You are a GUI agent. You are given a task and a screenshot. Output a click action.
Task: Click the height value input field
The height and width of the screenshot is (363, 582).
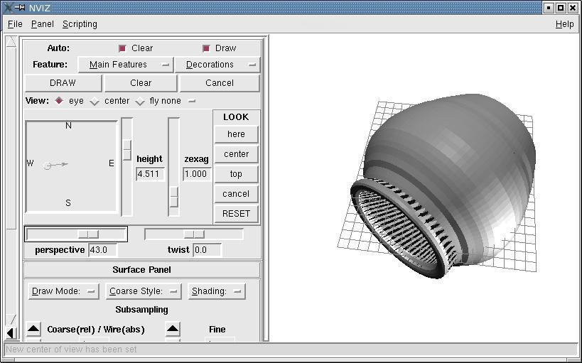(149, 174)
